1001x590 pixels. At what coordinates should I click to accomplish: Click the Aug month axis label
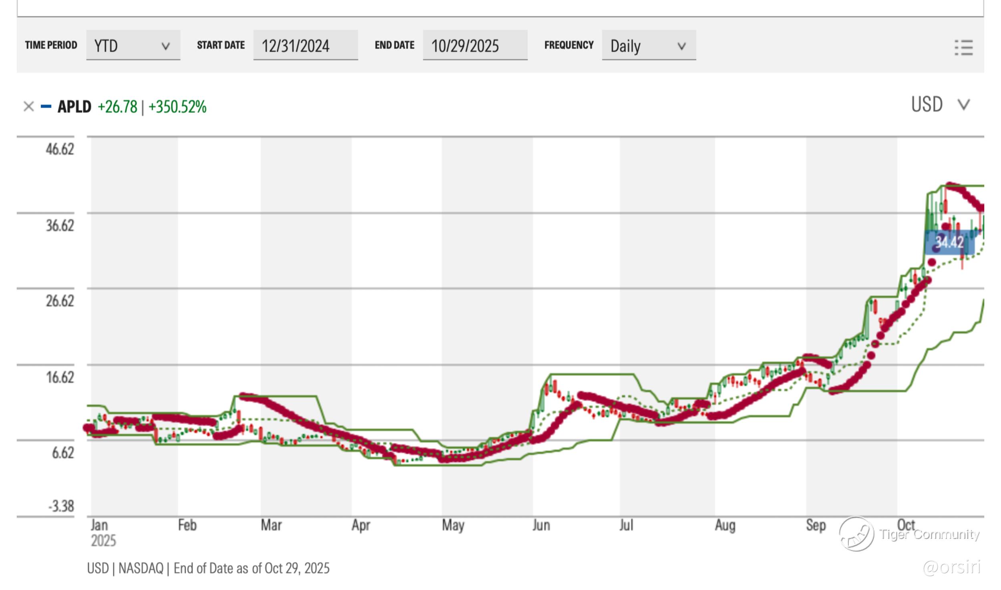pos(725,525)
